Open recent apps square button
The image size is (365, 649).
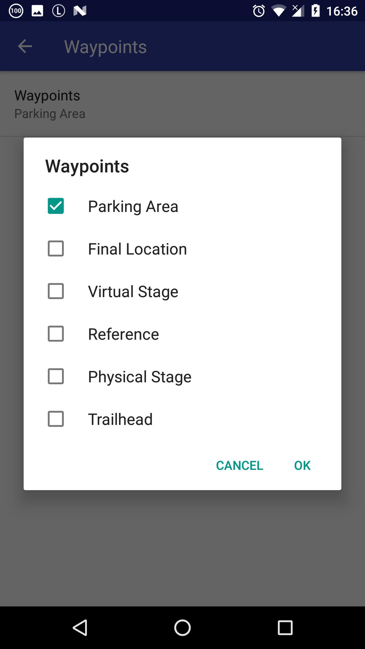click(x=285, y=628)
